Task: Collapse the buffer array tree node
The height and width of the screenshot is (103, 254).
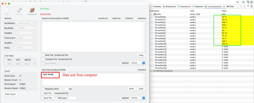Action: click(x=152, y=14)
